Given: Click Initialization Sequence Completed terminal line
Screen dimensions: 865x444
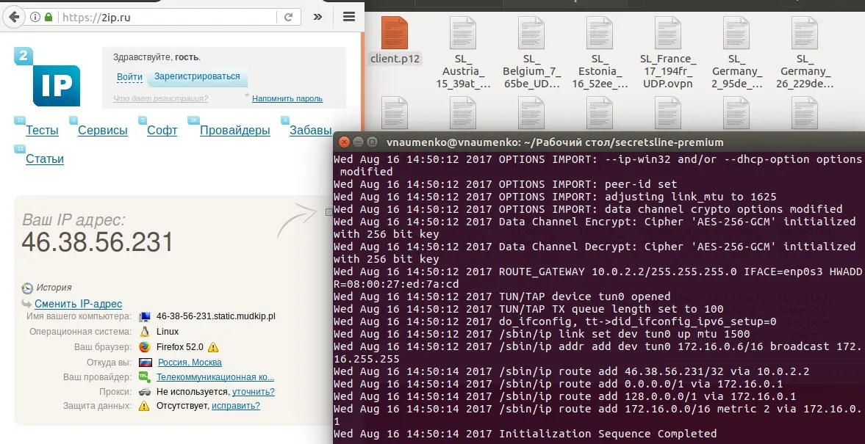Looking at the screenshot, I should [525, 434].
